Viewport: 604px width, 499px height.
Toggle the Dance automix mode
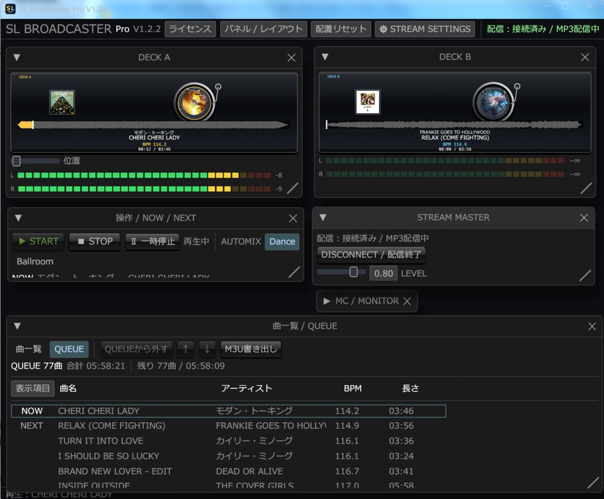(x=282, y=242)
